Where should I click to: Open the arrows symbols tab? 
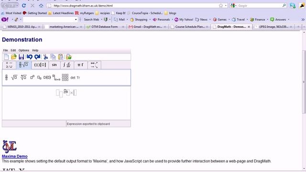coord(94,65)
